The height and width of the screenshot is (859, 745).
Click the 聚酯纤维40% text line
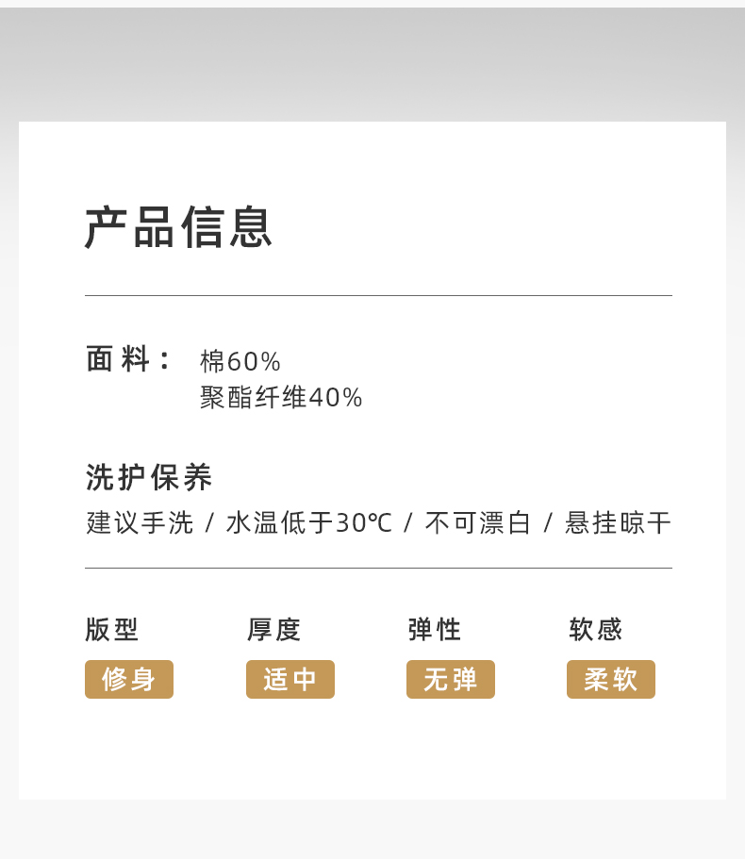(x=280, y=397)
